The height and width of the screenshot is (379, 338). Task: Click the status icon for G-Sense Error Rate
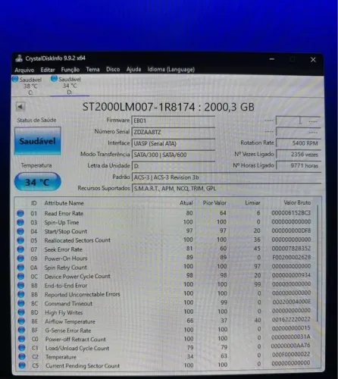(21, 330)
